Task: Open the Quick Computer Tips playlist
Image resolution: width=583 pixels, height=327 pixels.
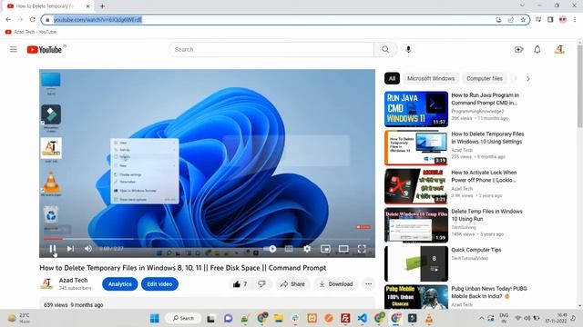Action: coord(416,263)
